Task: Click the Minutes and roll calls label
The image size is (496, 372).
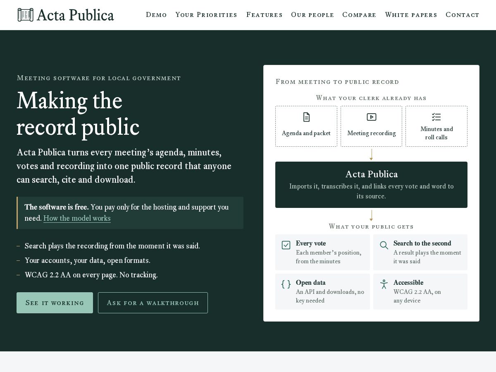Action: point(436,133)
